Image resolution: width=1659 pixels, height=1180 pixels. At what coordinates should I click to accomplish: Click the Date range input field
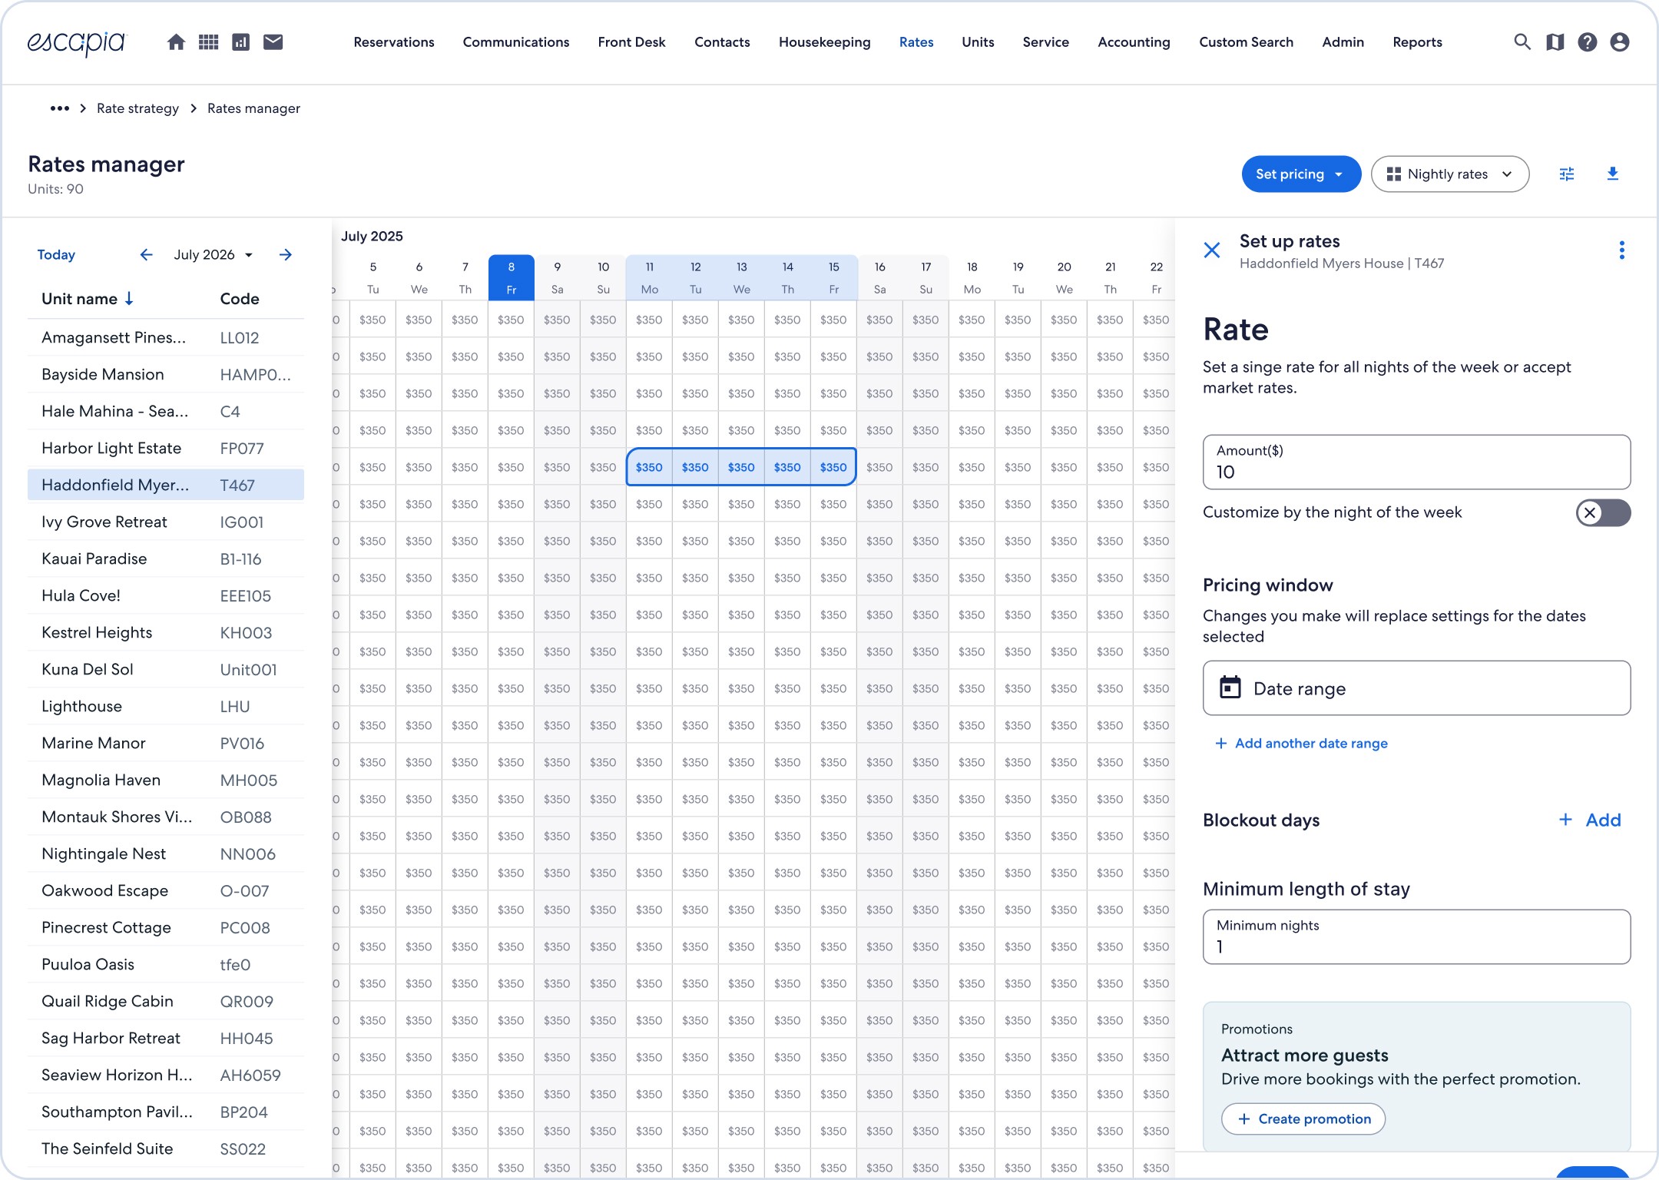[1416, 688]
